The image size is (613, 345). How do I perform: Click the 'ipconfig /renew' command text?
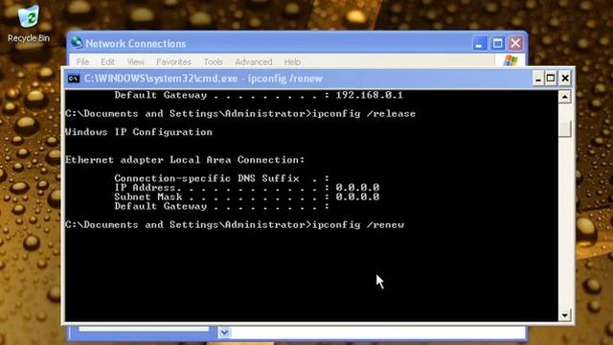tap(358, 225)
